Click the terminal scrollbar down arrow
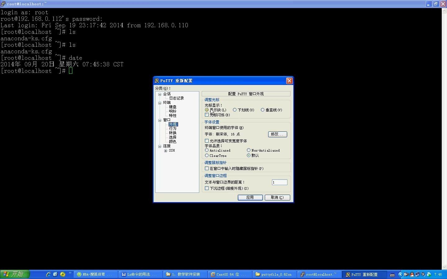This screenshot has height=279, width=447. point(444,267)
